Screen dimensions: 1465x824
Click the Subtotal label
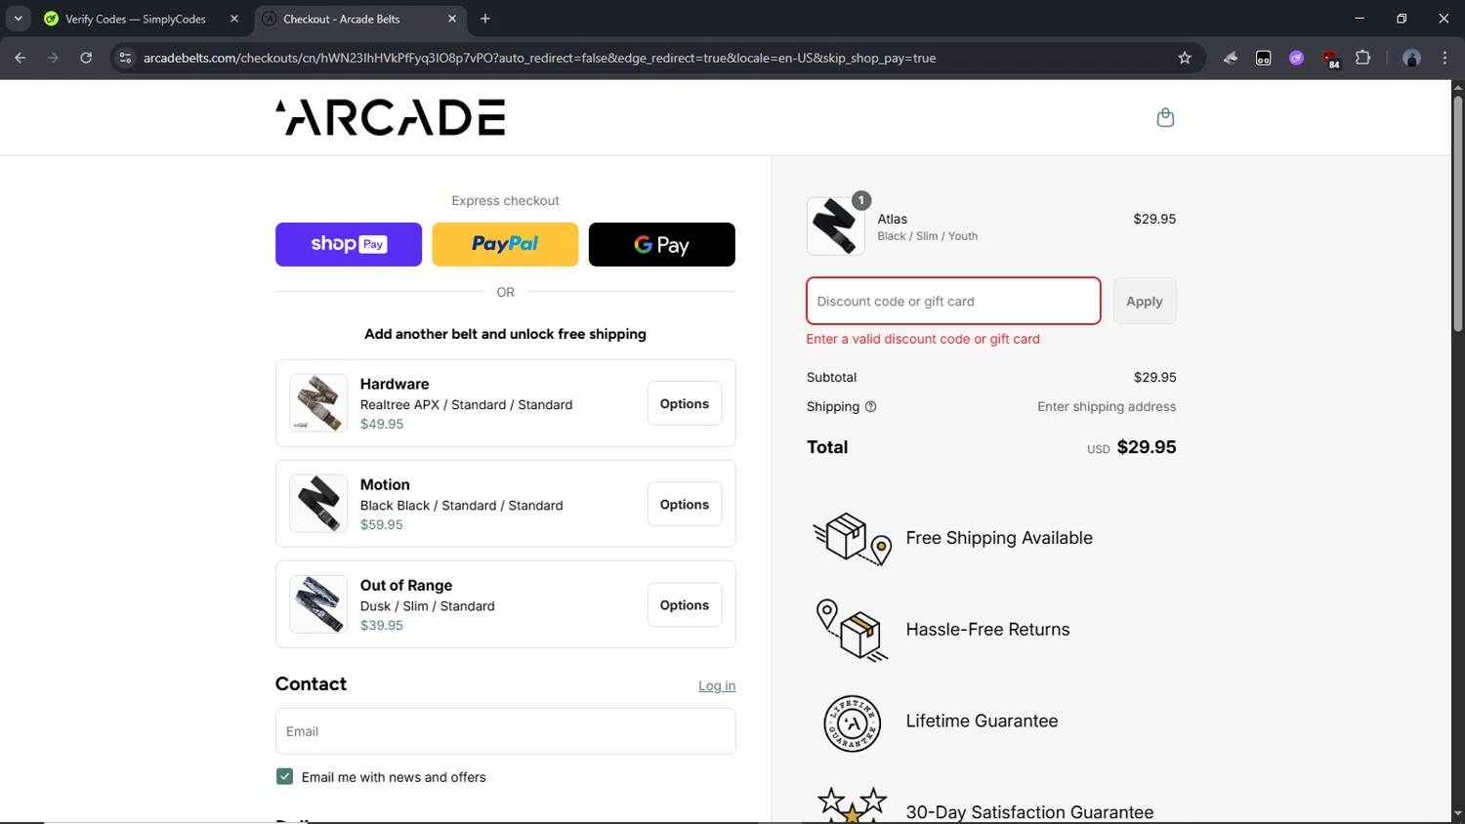tap(831, 377)
